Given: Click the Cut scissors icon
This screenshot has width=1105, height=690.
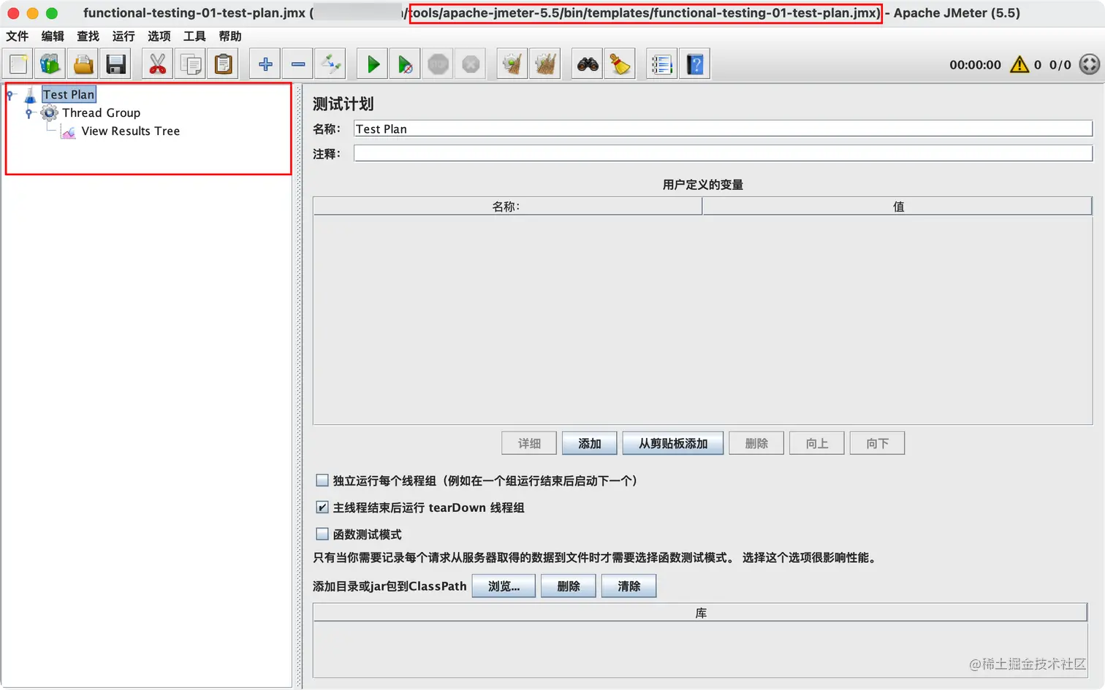Looking at the screenshot, I should (157, 64).
